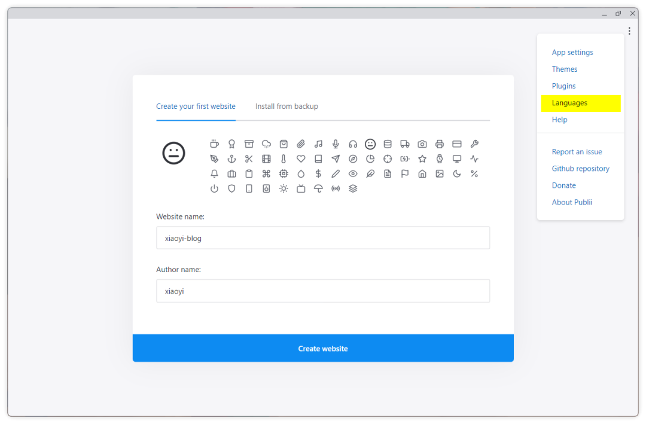This screenshot has height=424, width=646.
Task: Switch to Install from backup tab
Action: coord(287,106)
